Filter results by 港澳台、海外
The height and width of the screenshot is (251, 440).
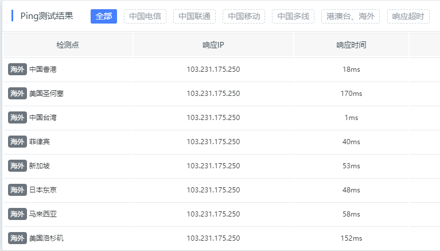351,16
